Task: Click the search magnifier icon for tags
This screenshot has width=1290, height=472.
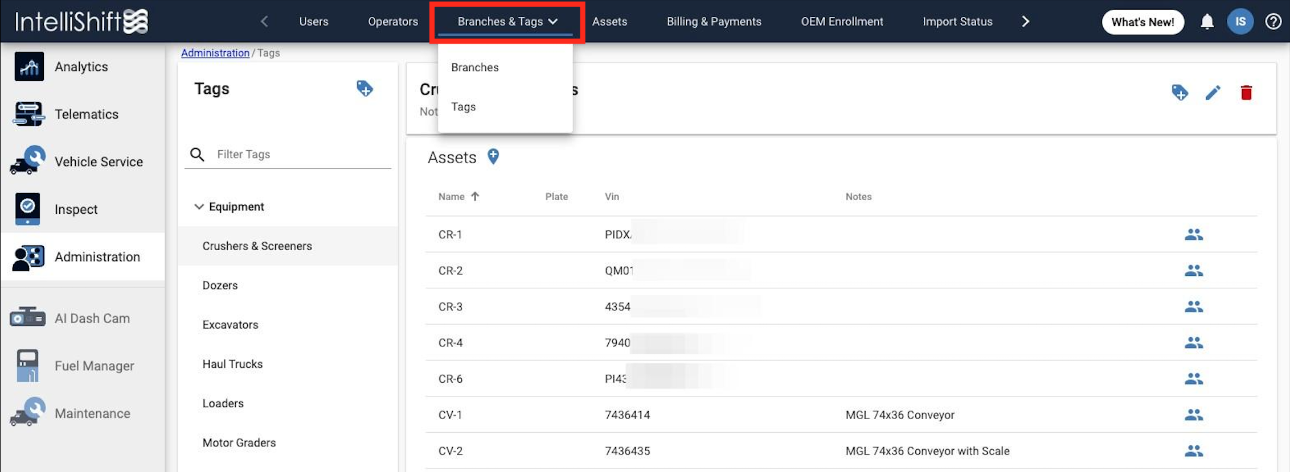Action: click(197, 154)
